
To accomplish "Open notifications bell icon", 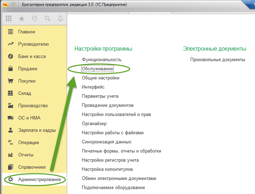I will 60,18.
